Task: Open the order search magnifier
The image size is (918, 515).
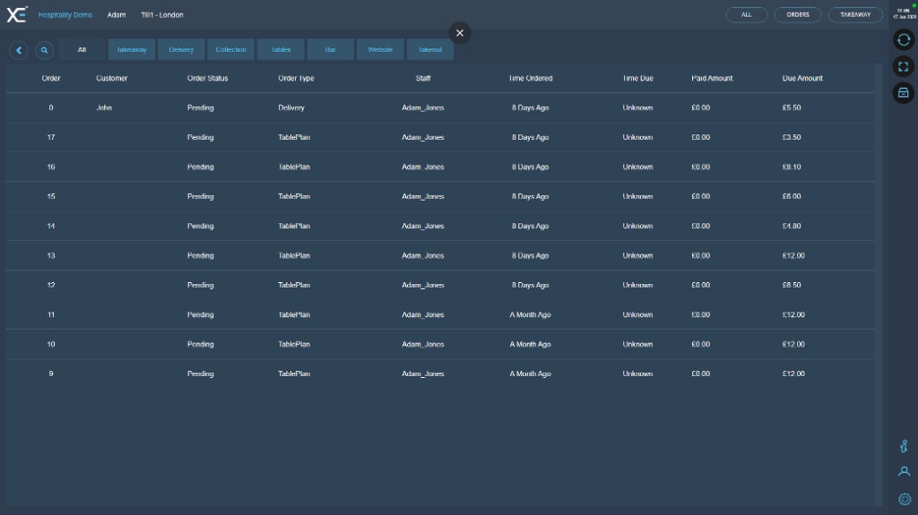Action: click(x=44, y=50)
